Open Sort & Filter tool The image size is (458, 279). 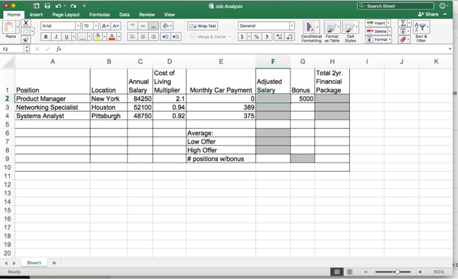pyautogui.click(x=421, y=31)
